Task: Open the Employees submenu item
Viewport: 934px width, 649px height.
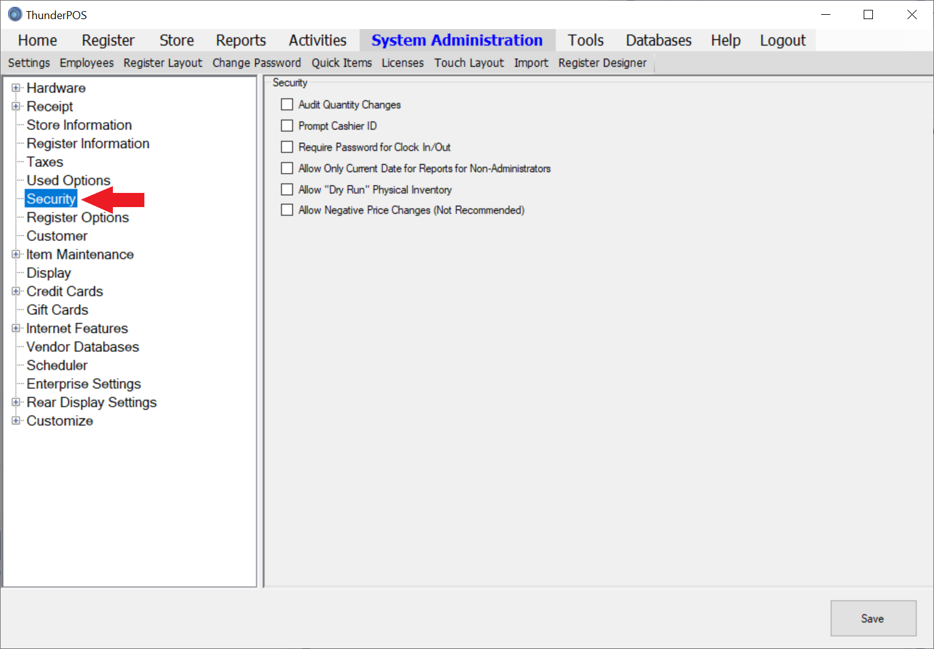Action: 86,63
